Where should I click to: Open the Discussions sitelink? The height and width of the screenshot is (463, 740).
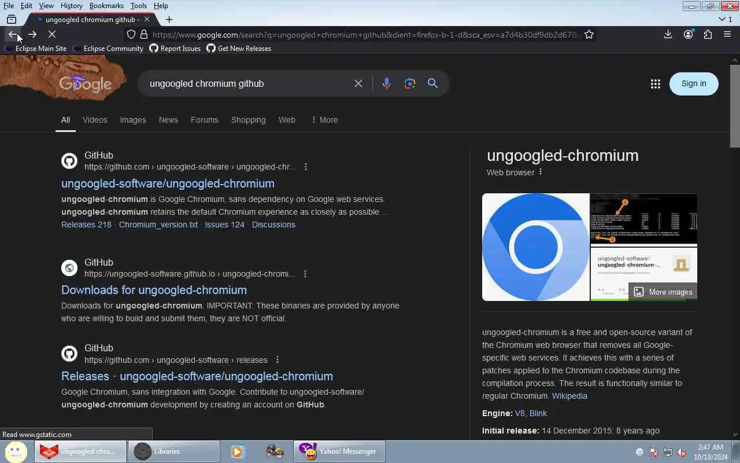point(273,225)
